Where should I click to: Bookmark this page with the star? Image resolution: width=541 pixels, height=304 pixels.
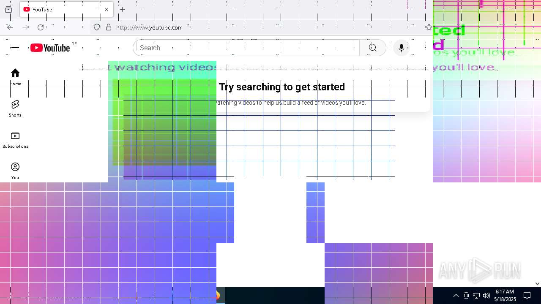429,27
